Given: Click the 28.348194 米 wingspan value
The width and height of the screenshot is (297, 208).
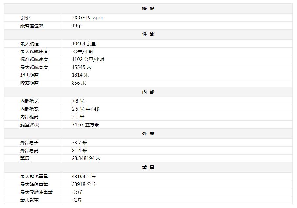Looking at the screenshot, I should (x=86, y=158).
